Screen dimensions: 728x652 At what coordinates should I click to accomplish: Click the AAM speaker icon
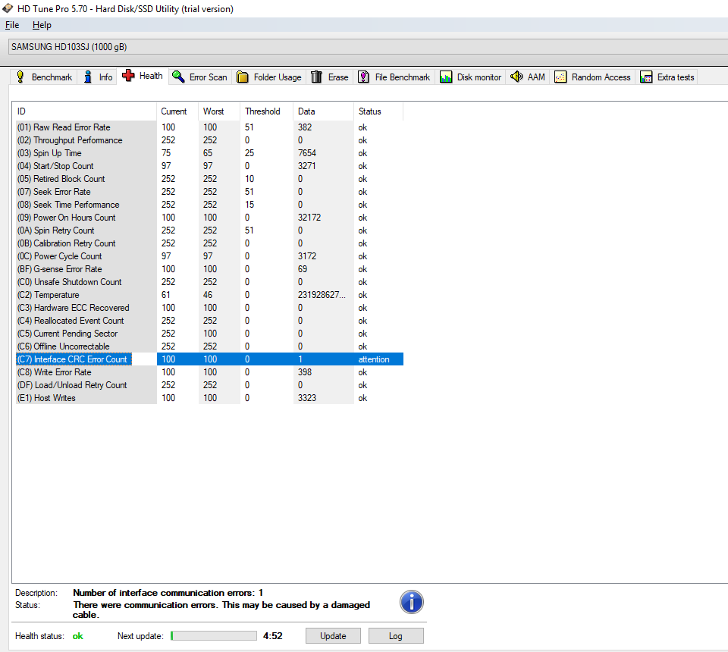(x=516, y=77)
